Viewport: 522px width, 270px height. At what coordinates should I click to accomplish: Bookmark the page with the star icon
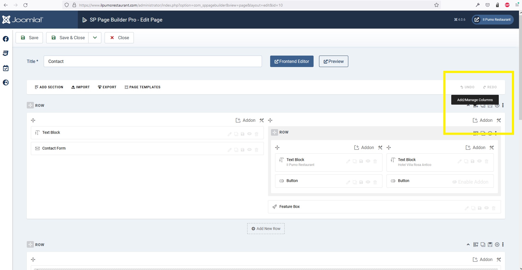pos(437,5)
